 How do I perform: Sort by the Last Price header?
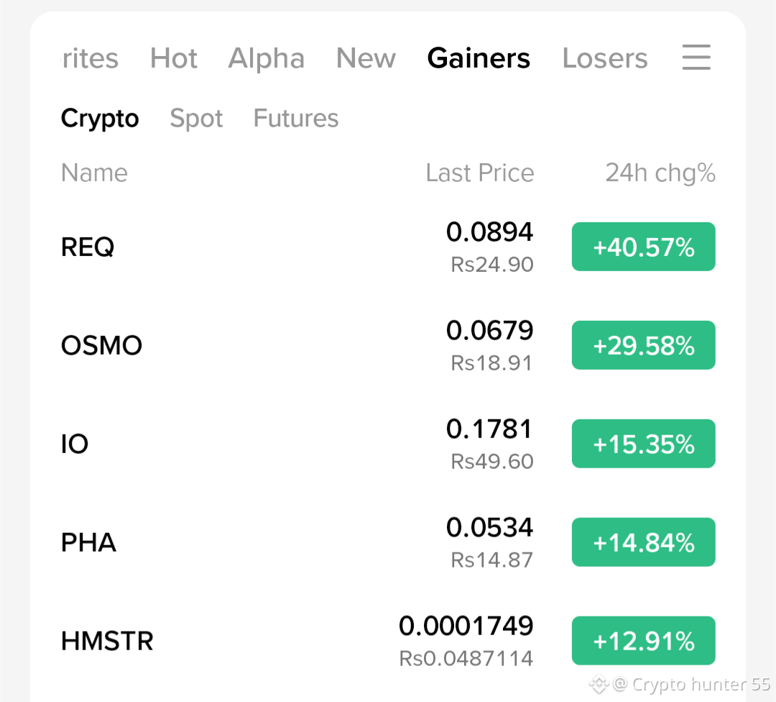(480, 173)
